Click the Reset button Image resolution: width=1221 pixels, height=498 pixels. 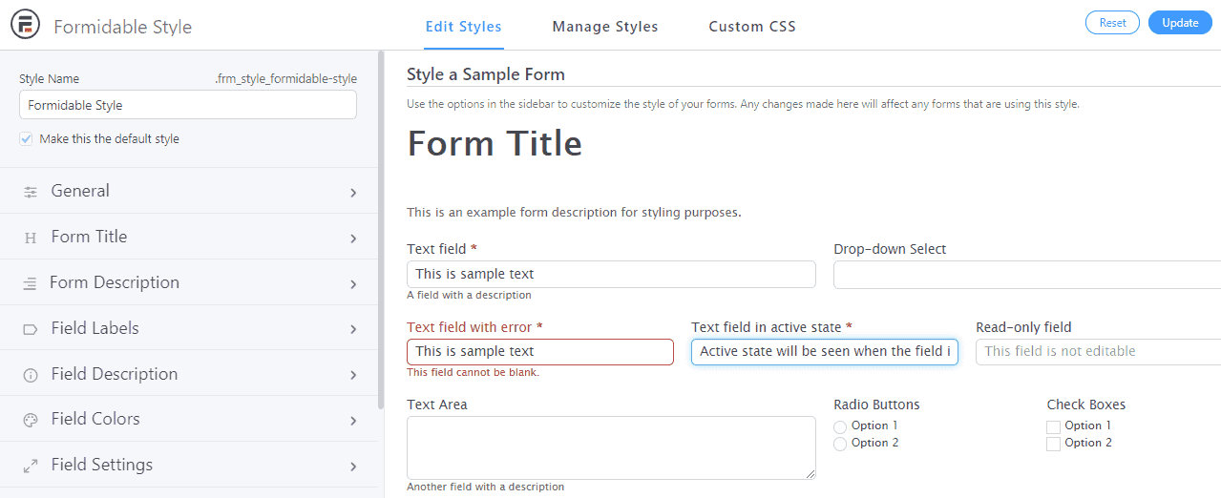[x=1112, y=23]
